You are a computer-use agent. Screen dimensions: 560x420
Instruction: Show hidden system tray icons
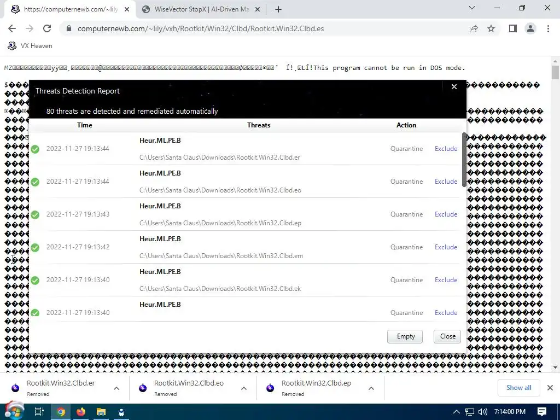click(x=457, y=412)
